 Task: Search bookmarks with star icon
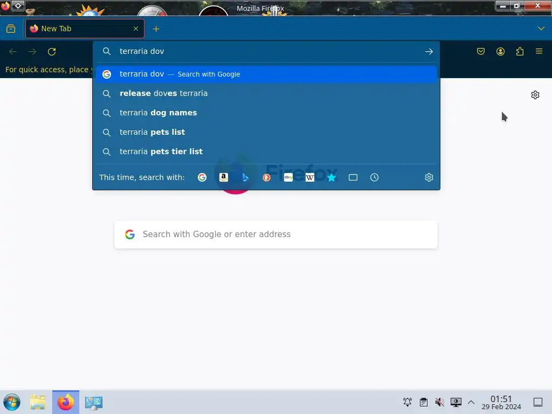pyautogui.click(x=332, y=177)
